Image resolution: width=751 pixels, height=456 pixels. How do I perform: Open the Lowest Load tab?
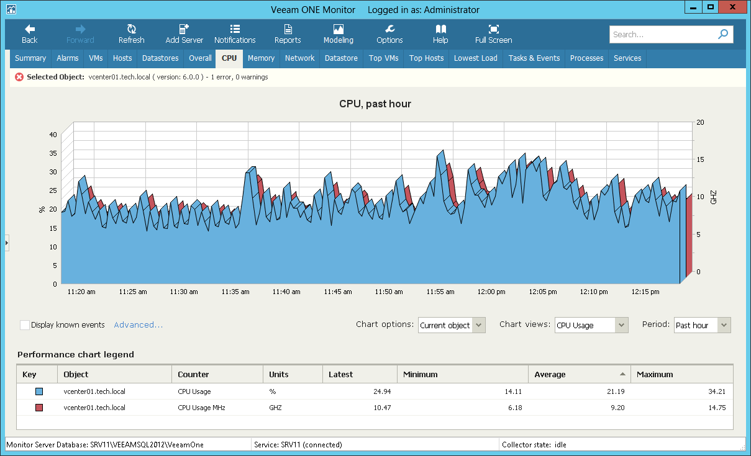pos(475,58)
